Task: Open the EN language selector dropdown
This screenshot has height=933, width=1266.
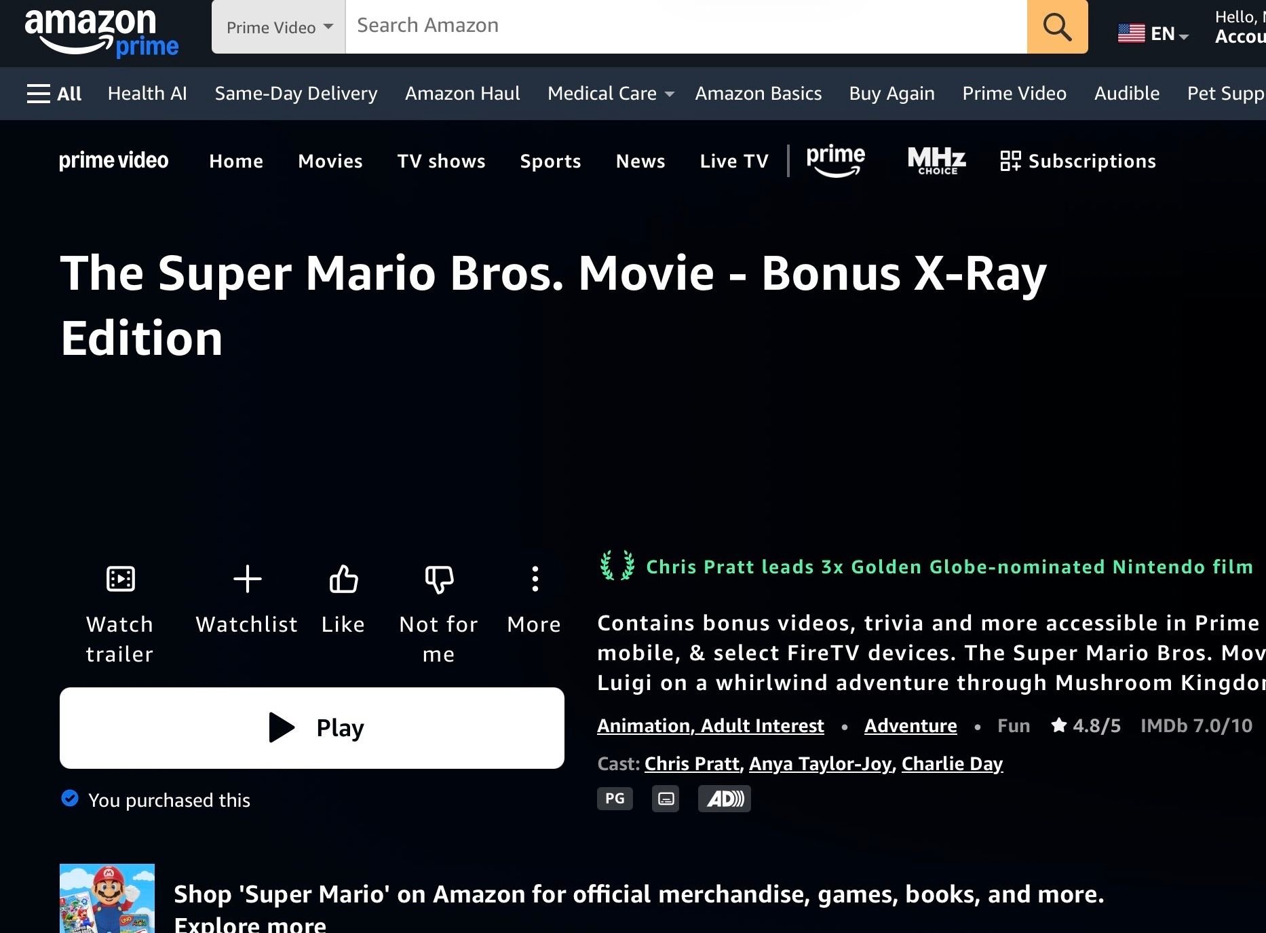Action: pyautogui.click(x=1153, y=33)
